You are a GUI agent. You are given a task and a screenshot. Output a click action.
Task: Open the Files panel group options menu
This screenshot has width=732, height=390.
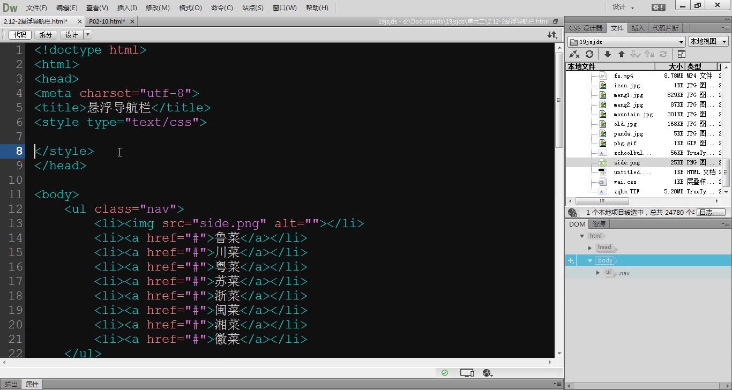click(726, 28)
